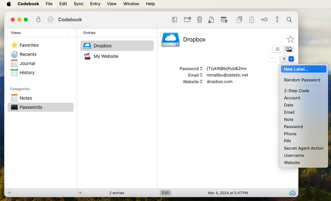Click the plus add field button
This screenshot has height=201, width=331.
(284, 59)
